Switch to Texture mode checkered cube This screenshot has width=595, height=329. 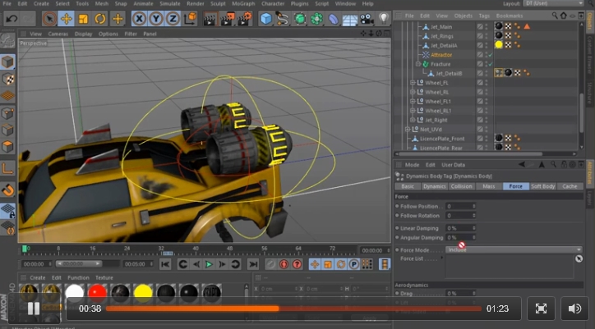click(x=8, y=79)
